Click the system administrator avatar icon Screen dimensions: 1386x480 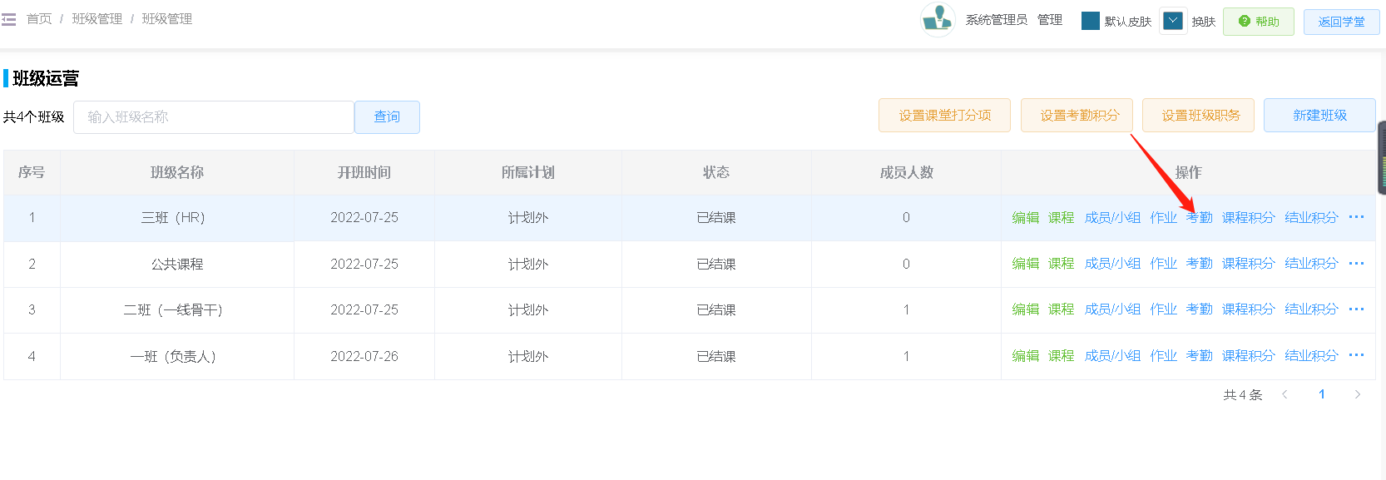pos(938,20)
